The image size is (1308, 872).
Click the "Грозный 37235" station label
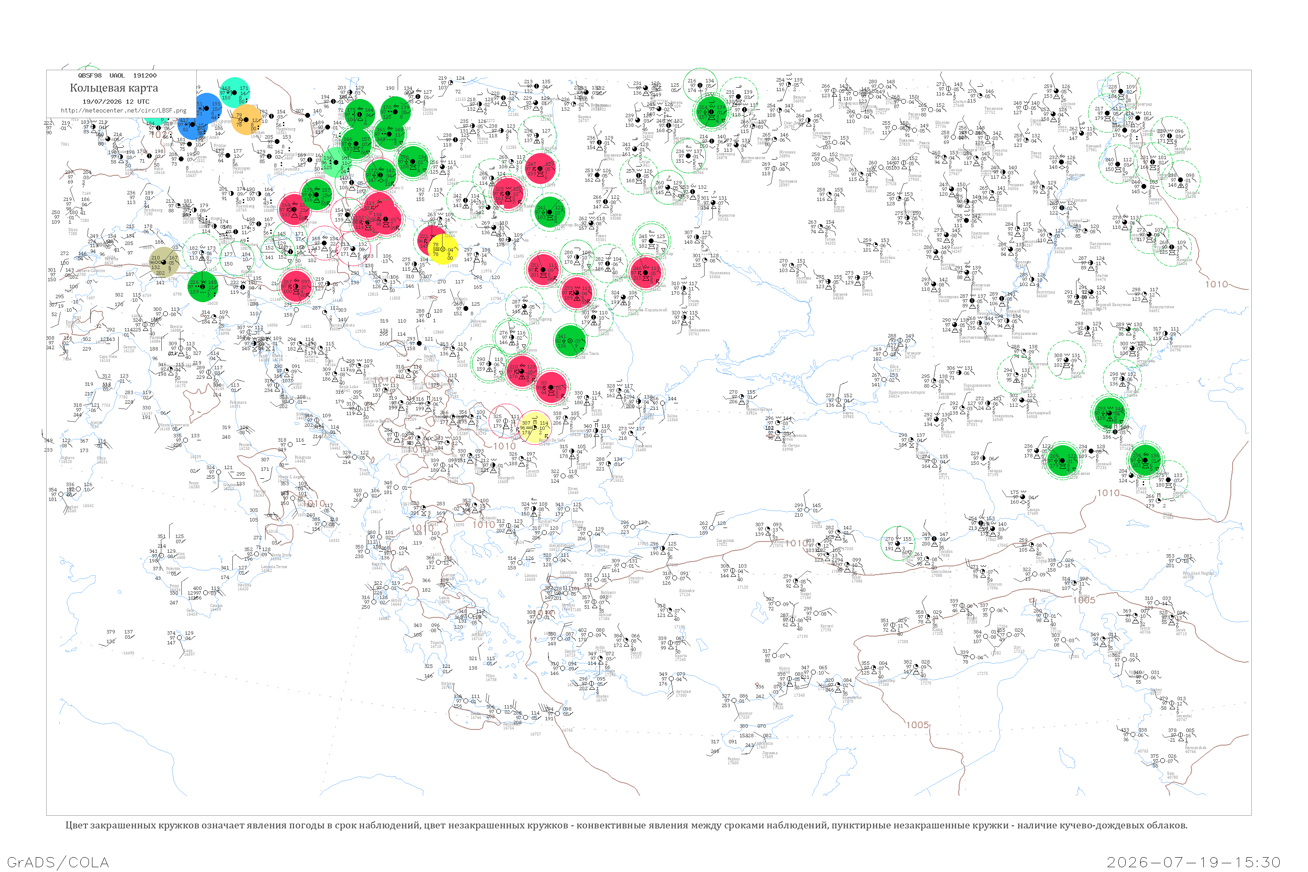coord(1104,466)
